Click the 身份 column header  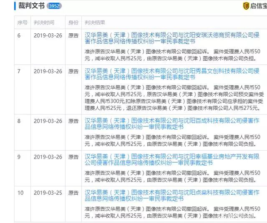tap(73, 22)
